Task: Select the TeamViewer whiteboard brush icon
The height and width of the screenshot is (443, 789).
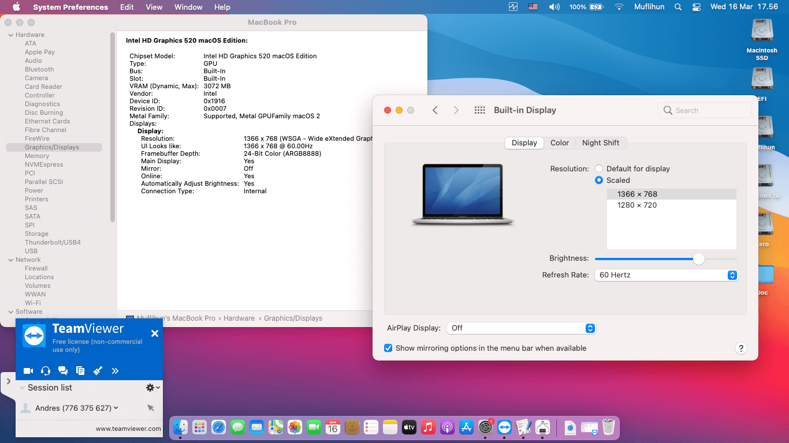Action: pos(98,371)
